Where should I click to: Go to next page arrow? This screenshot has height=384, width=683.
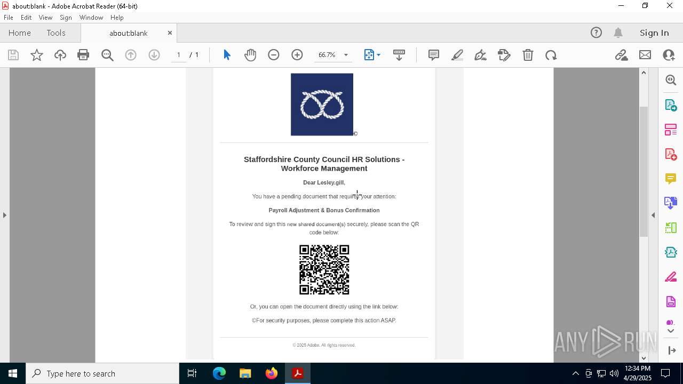[x=154, y=55]
